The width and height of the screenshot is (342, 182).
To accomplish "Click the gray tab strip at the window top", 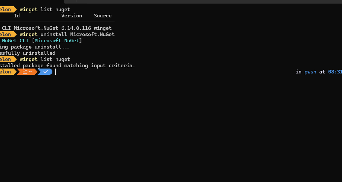I will tap(203, 2).
